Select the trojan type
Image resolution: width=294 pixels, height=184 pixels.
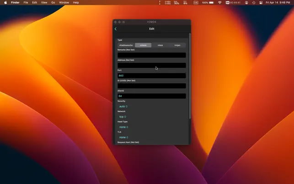(177, 45)
